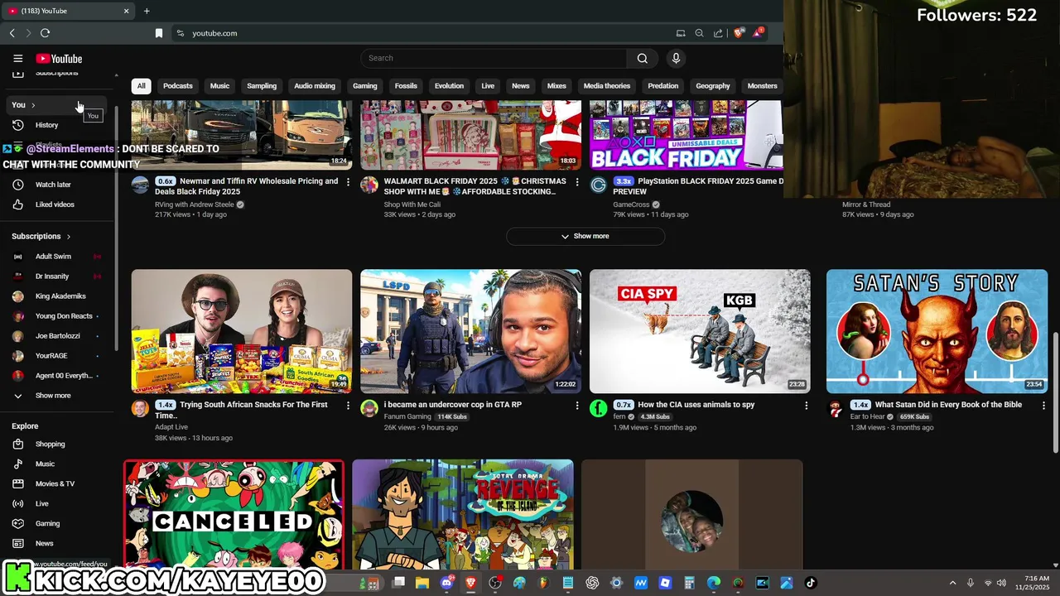
Task: Click the YouTube logo
Action: pos(59,59)
